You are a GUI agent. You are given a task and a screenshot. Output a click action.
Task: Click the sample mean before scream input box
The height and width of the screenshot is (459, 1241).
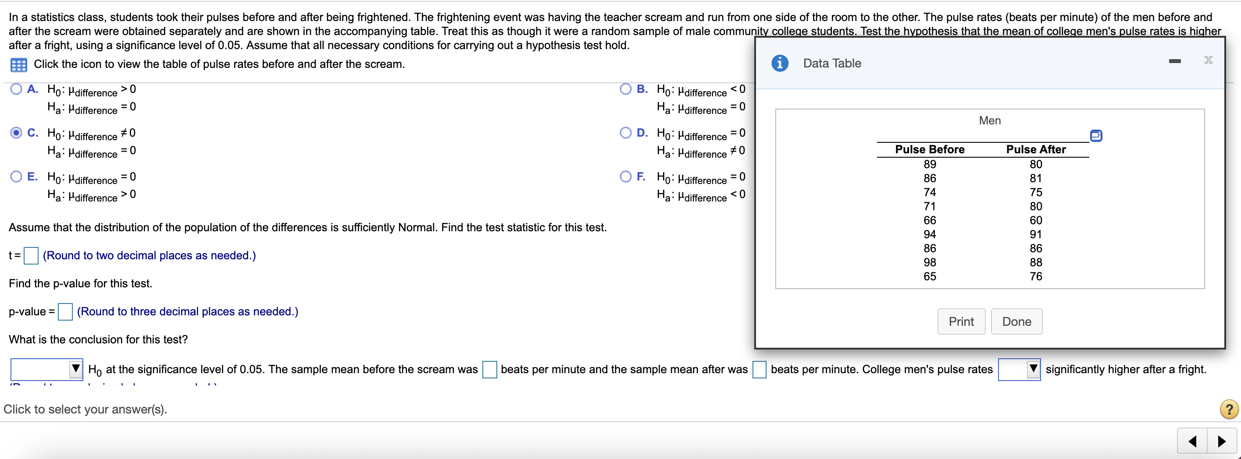point(489,370)
